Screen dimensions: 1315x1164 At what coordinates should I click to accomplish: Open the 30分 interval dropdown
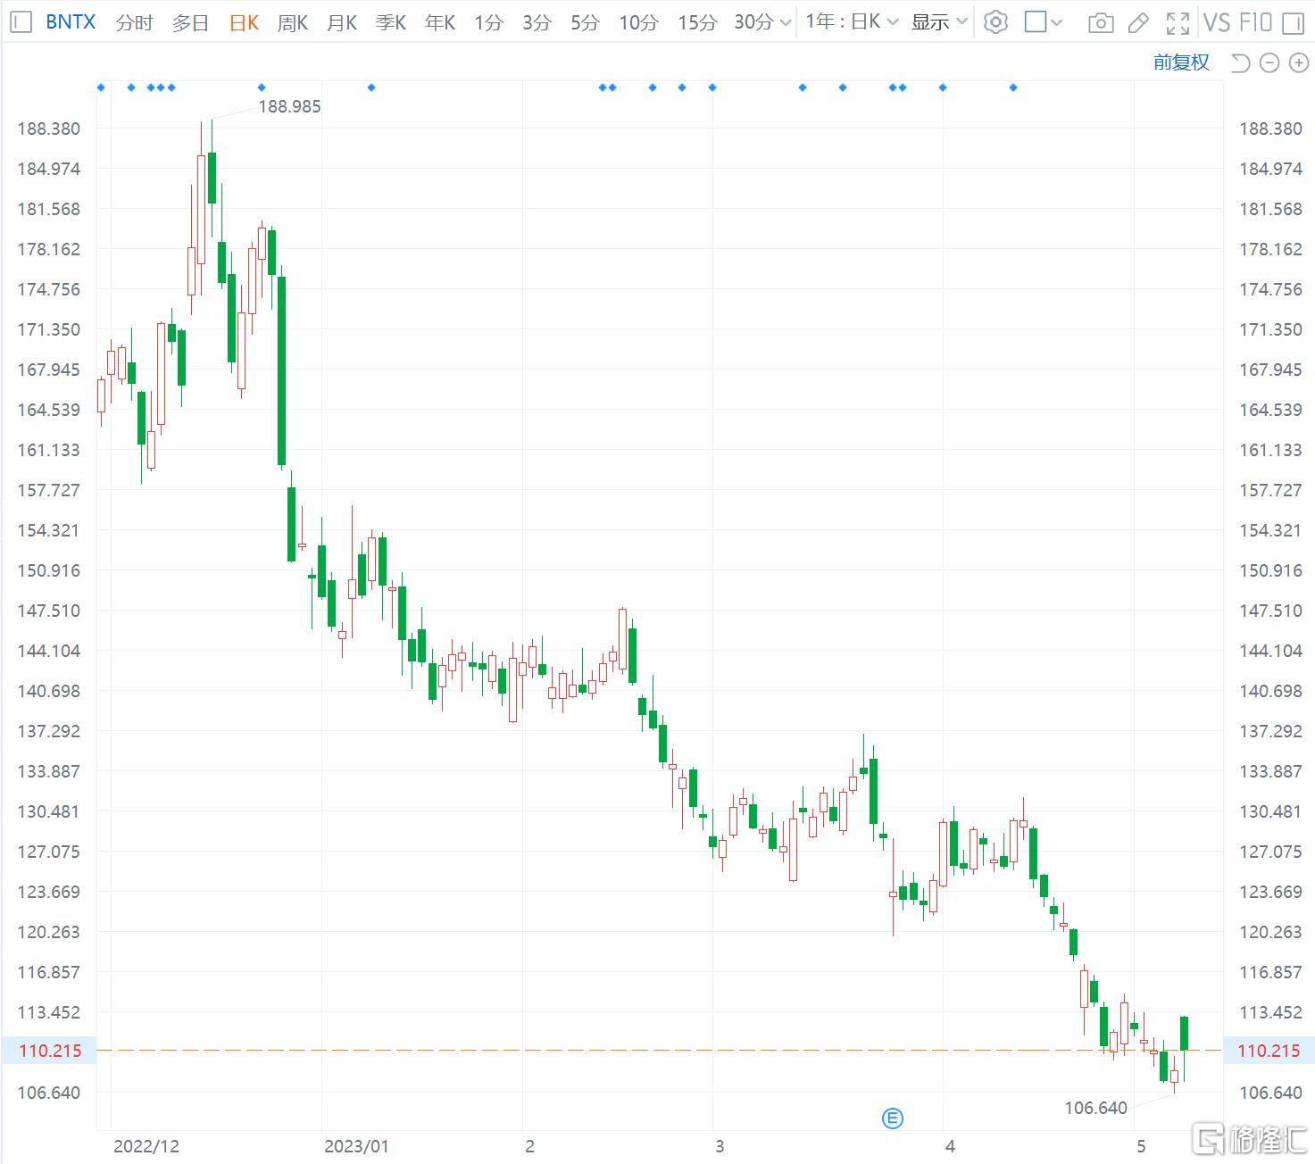(762, 22)
